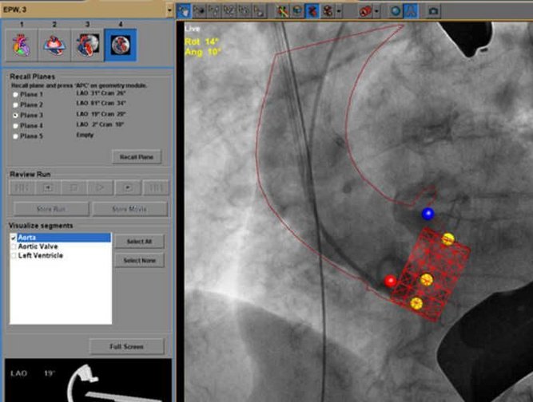
Task: Click the Recall Plane button
Action: coord(137,157)
